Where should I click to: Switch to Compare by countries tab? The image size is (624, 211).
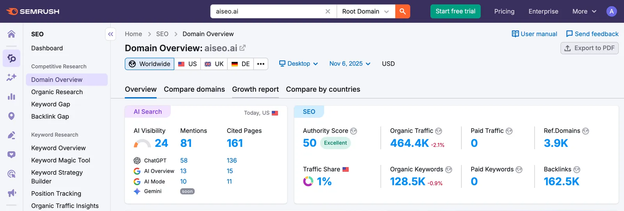click(x=323, y=89)
